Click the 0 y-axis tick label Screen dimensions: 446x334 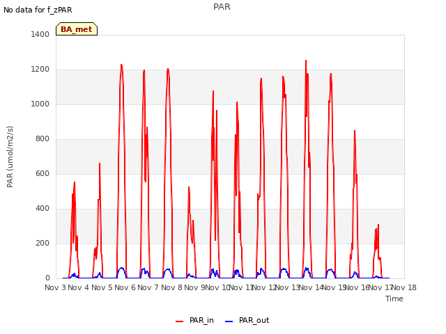(x=47, y=278)
